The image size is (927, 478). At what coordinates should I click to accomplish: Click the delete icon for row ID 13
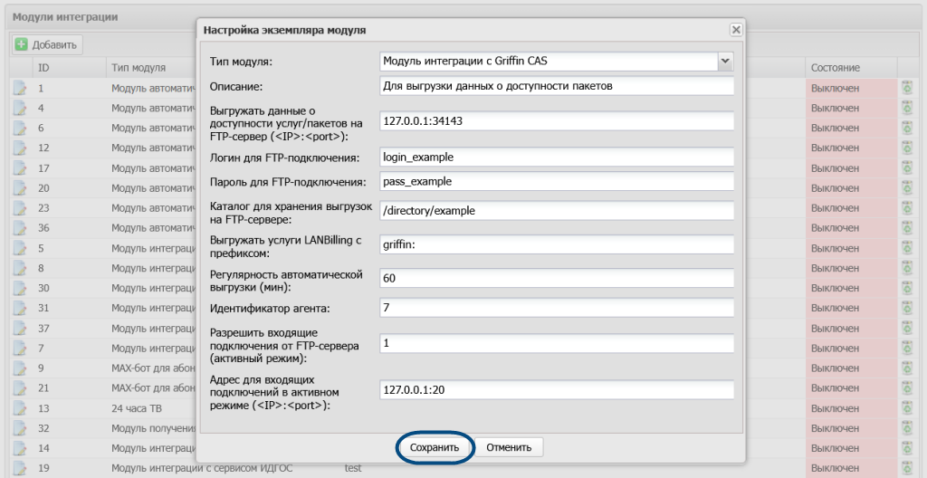[907, 408]
